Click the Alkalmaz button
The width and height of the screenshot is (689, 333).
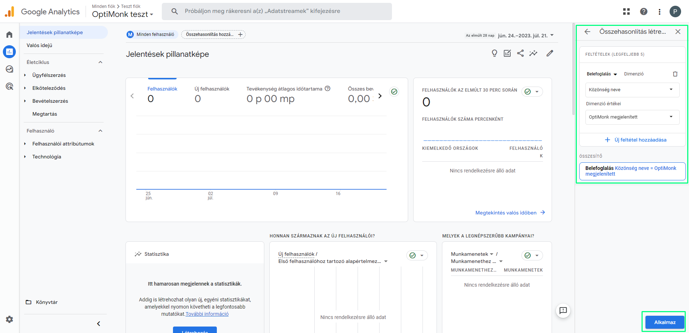click(665, 322)
